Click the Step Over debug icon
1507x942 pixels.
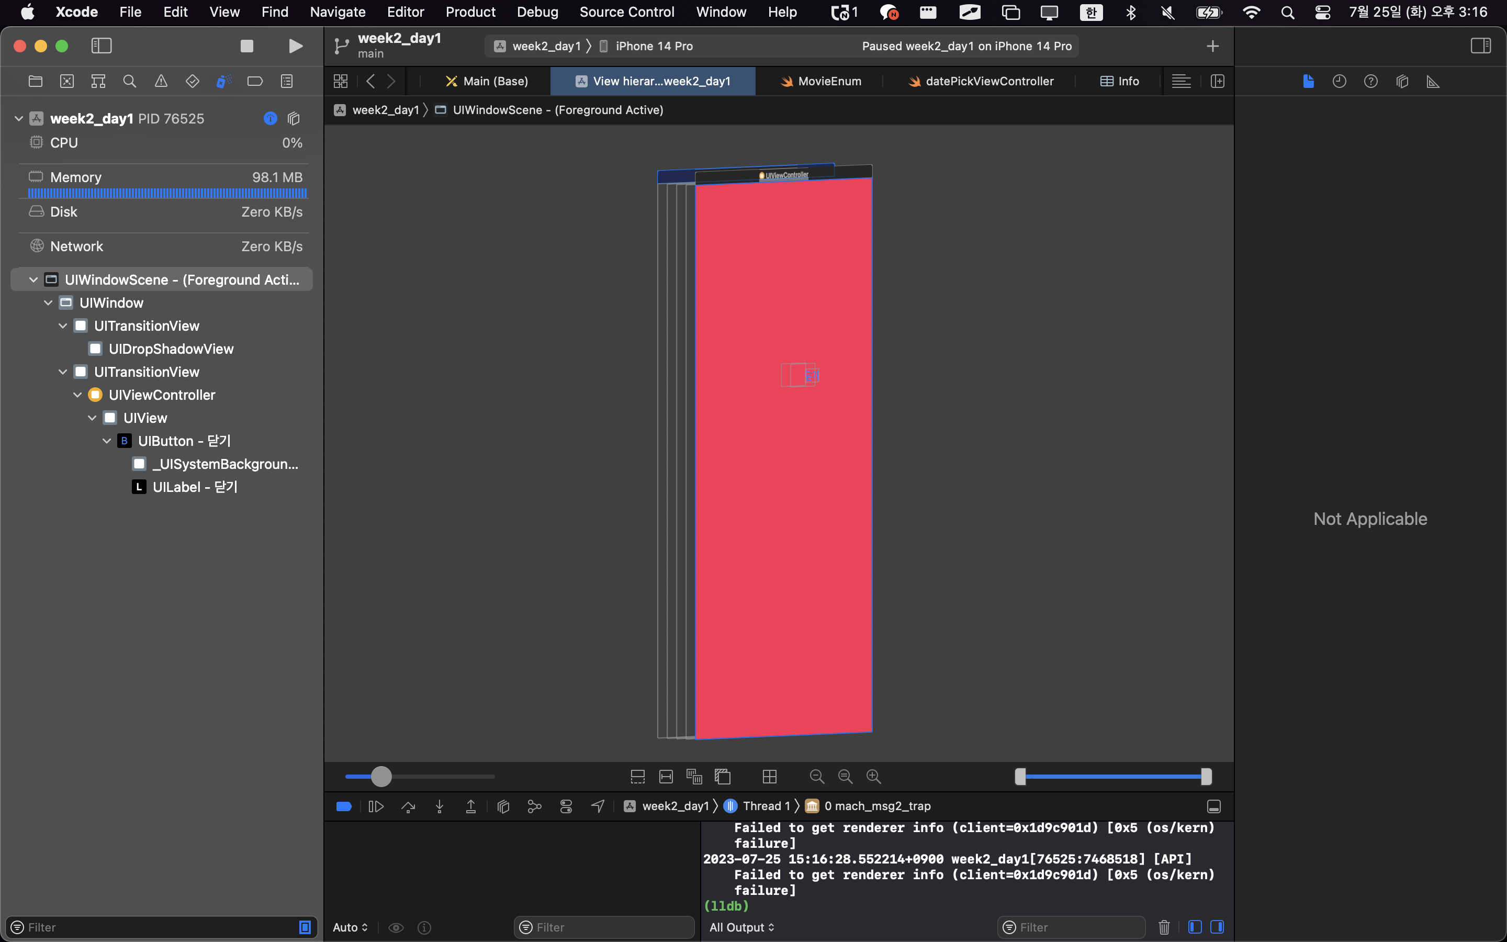tap(408, 807)
